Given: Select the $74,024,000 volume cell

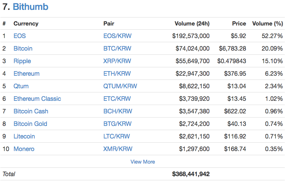Looking at the screenshot, I should pyautogui.click(x=192, y=48).
